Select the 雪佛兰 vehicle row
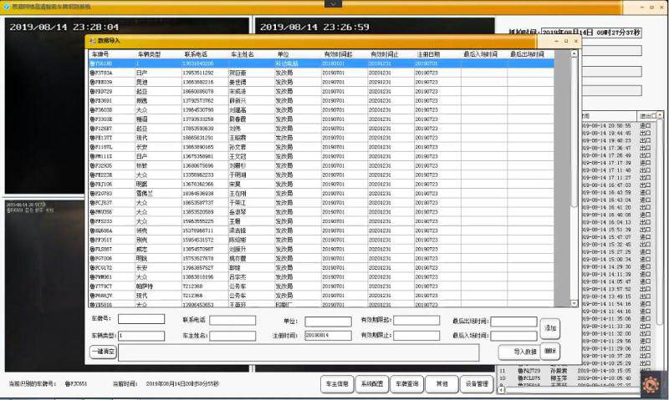The width and height of the screenshot is (669, 400). point(321,194)
